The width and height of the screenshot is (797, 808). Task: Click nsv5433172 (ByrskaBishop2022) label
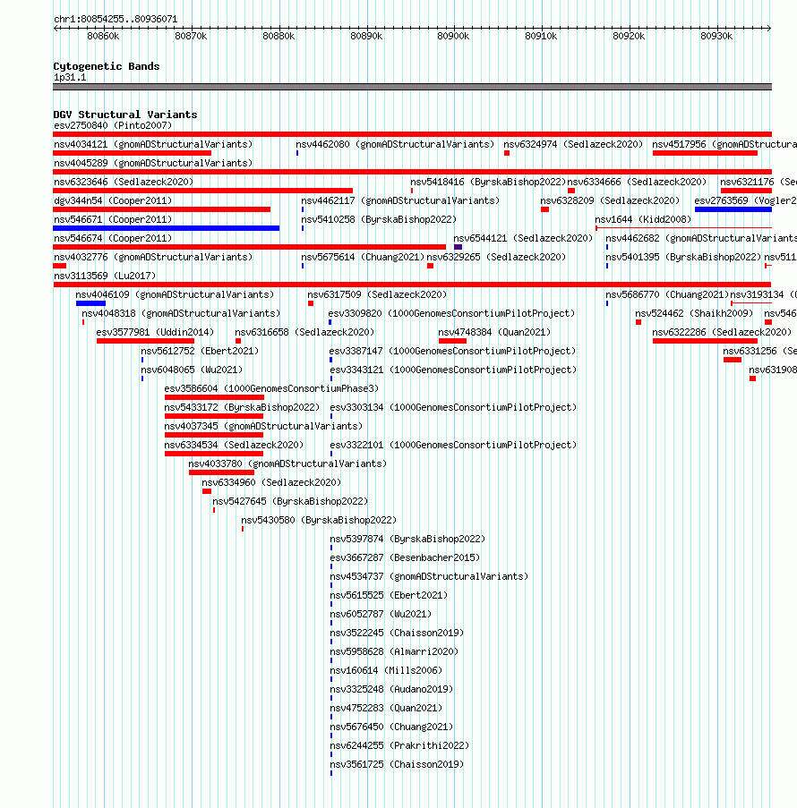pos(242,408)
